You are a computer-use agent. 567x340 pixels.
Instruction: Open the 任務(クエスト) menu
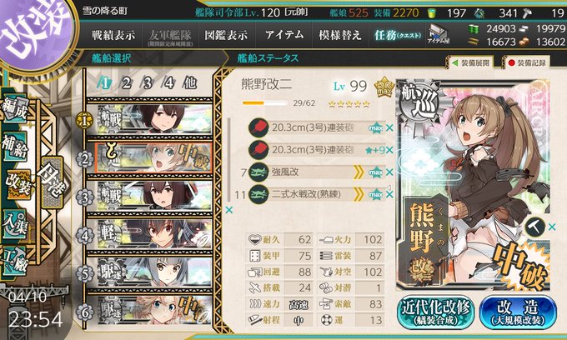398,35
